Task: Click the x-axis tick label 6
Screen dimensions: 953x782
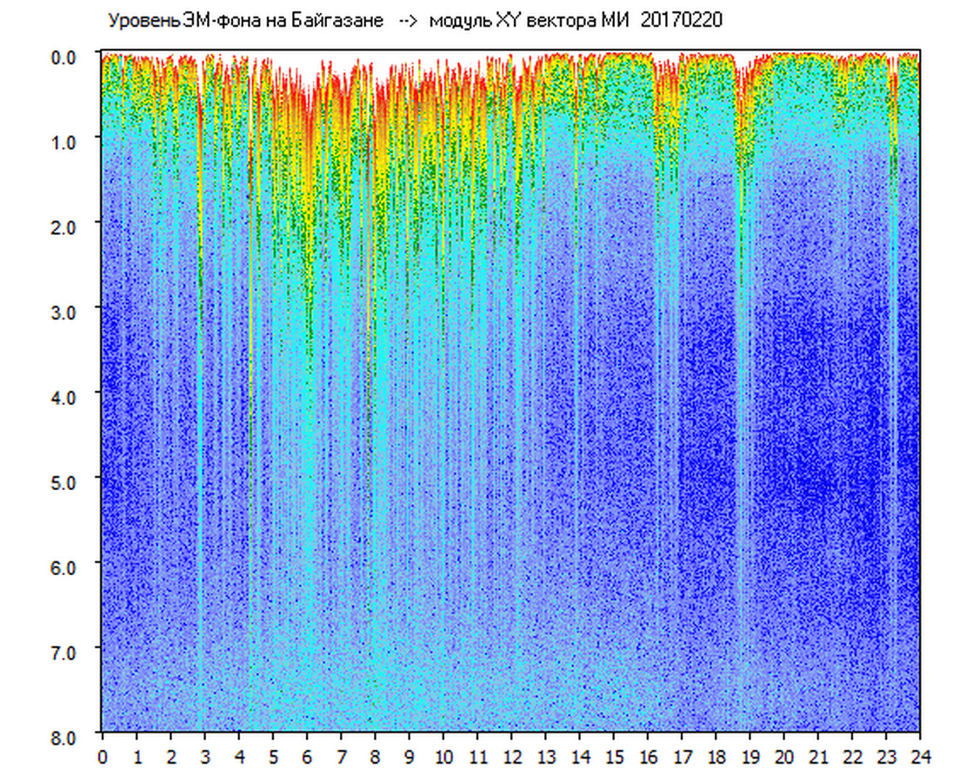Action: (x=307, y=758)
